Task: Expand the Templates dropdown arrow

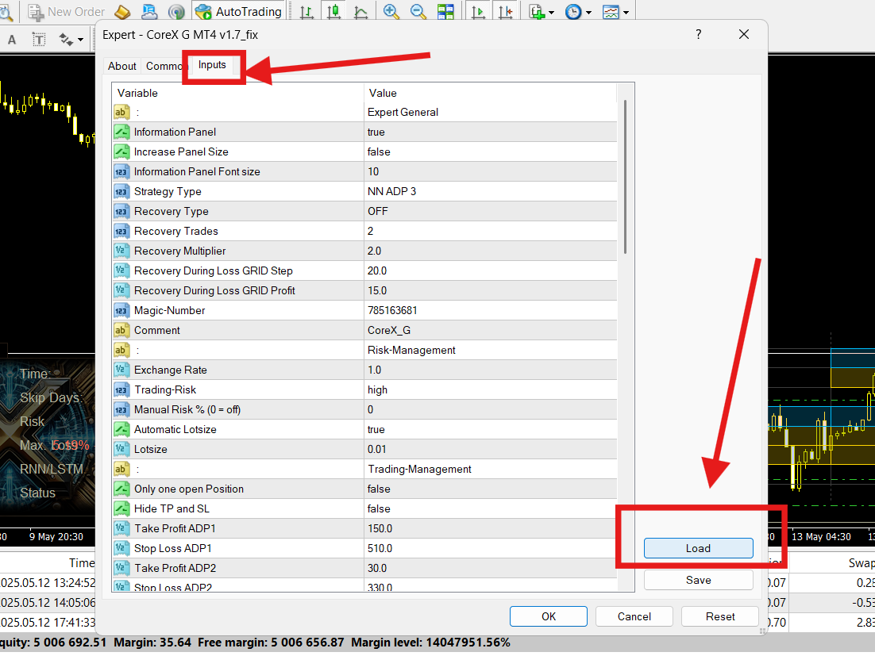Action: [626, 12]
